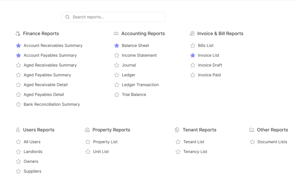The image size is (296, 187).
Task: Star the Landlords report
Action: pos(19,152)
